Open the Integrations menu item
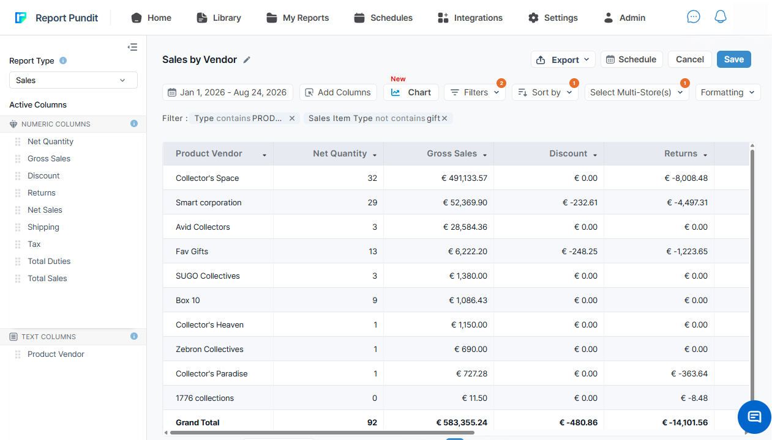The height and width of the screenshot is (440, 772). 470,18
